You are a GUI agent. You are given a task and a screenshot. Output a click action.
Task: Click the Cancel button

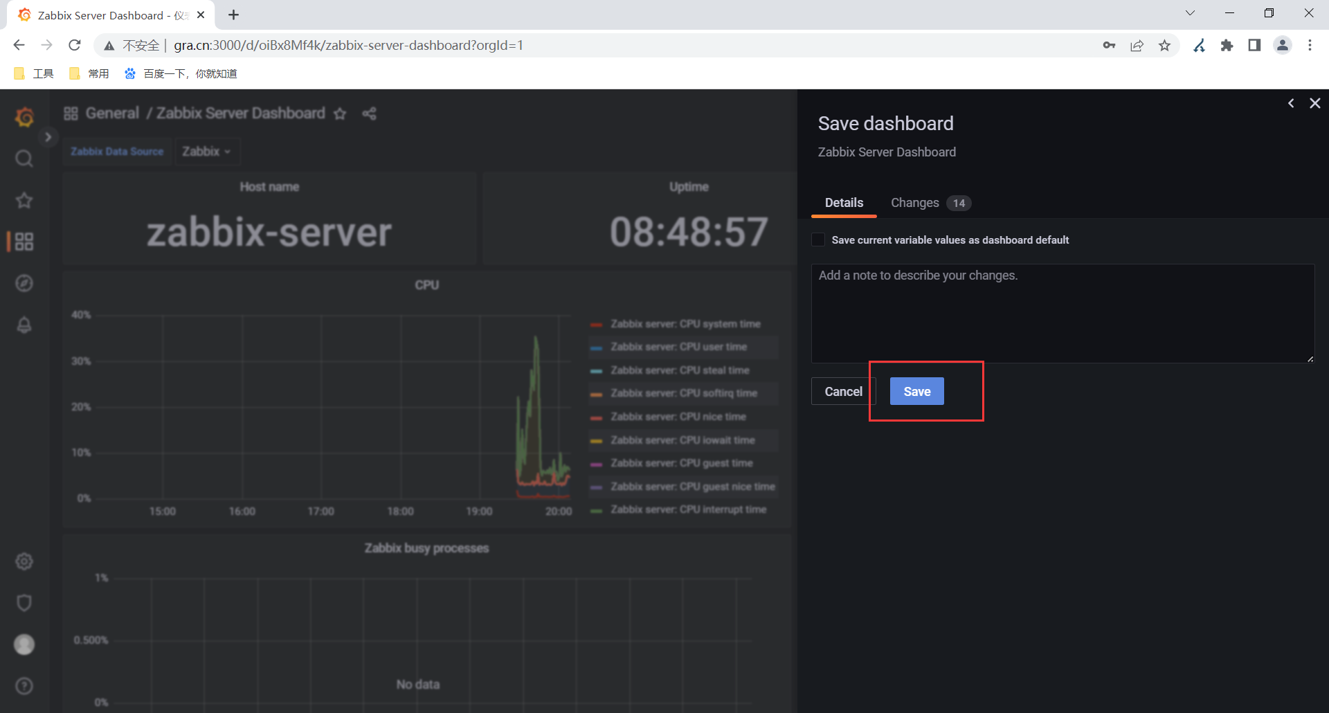pos(843,391)
